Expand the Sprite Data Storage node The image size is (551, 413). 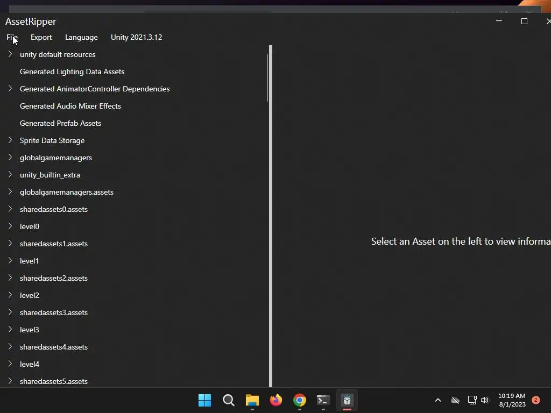click(10, 140)
